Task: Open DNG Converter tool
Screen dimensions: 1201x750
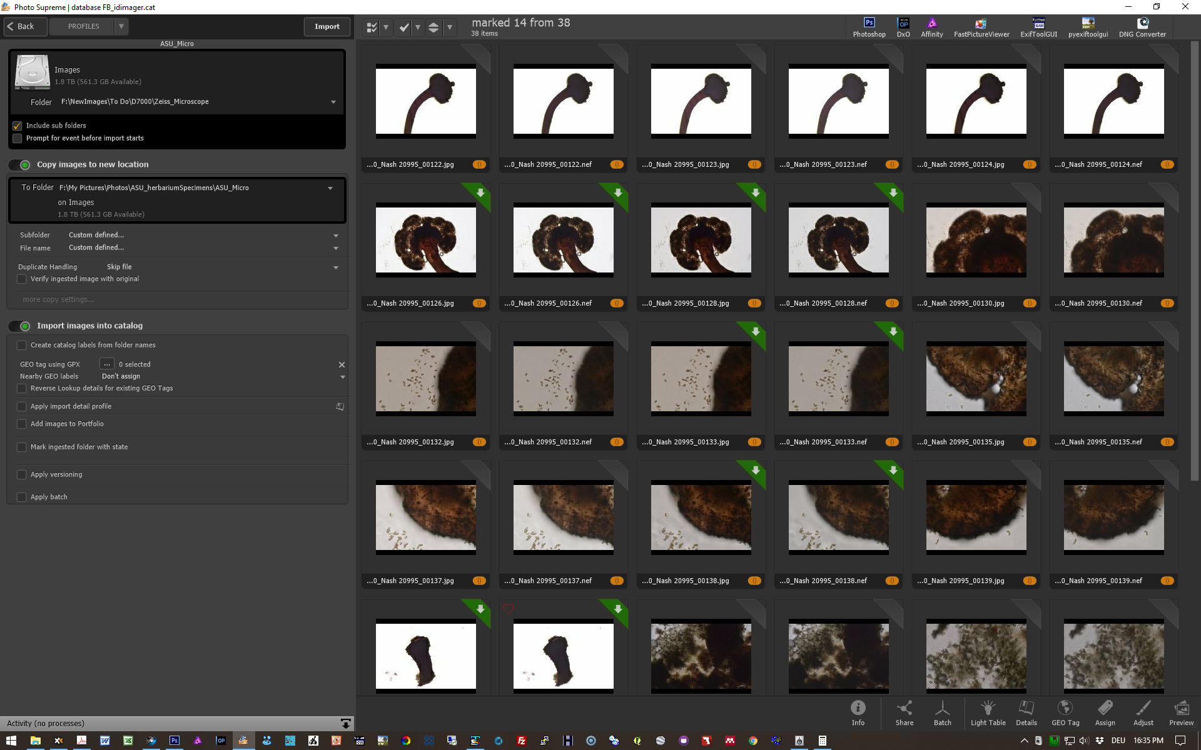Action: (1142, 27)
